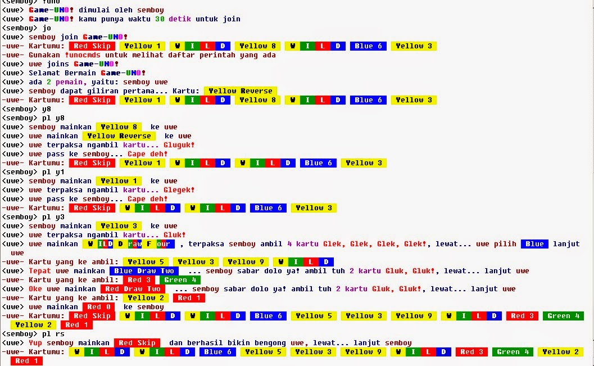Click Green 4 in 'Kartu yang ke ambil' row
594x366 pixels.
pos(180,280)
